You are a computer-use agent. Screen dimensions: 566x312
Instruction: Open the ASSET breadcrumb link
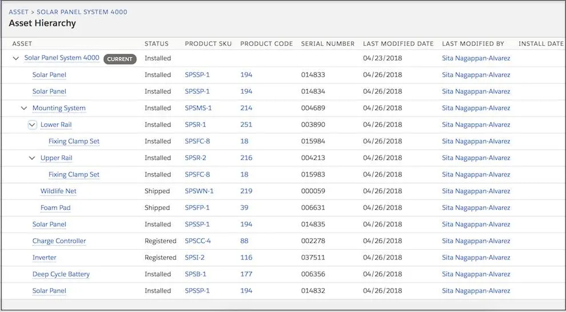click(18, 12)
